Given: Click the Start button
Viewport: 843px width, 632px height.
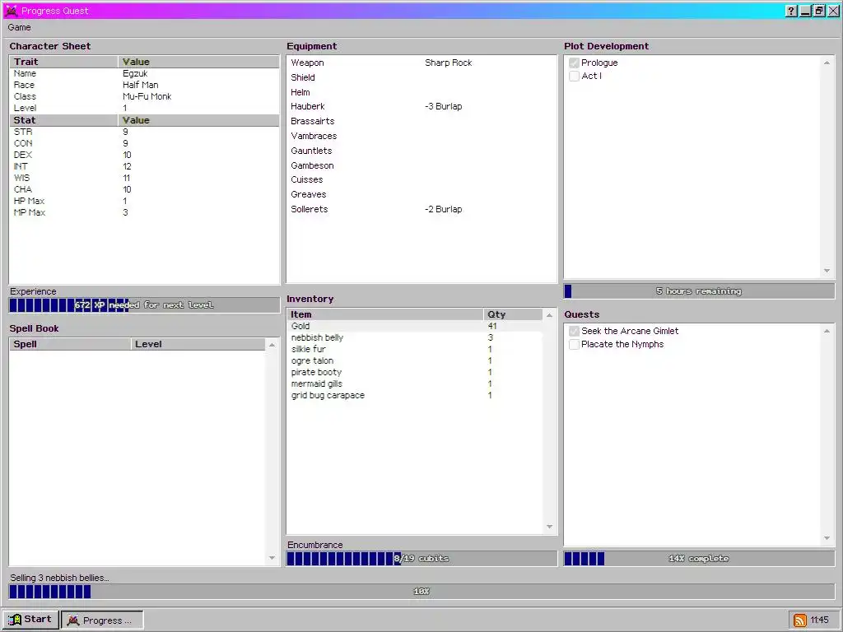Looking at the screenshot, I should pyautogui.click(x=30, y=619).
